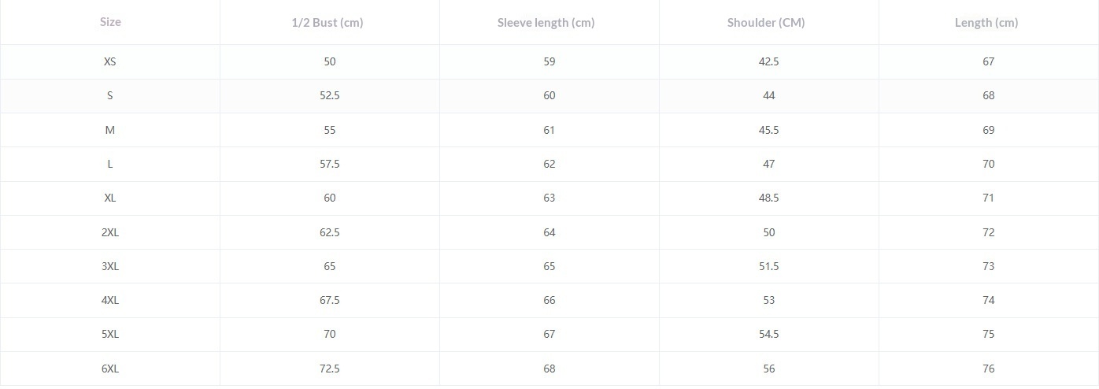Click the Shoulder (CM) column header
The width and height of the screenshot is (1099, 389).
click(x=766, y=23)
